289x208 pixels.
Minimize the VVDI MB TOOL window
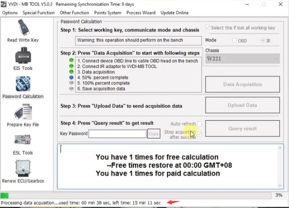click(x=247, y=4)
